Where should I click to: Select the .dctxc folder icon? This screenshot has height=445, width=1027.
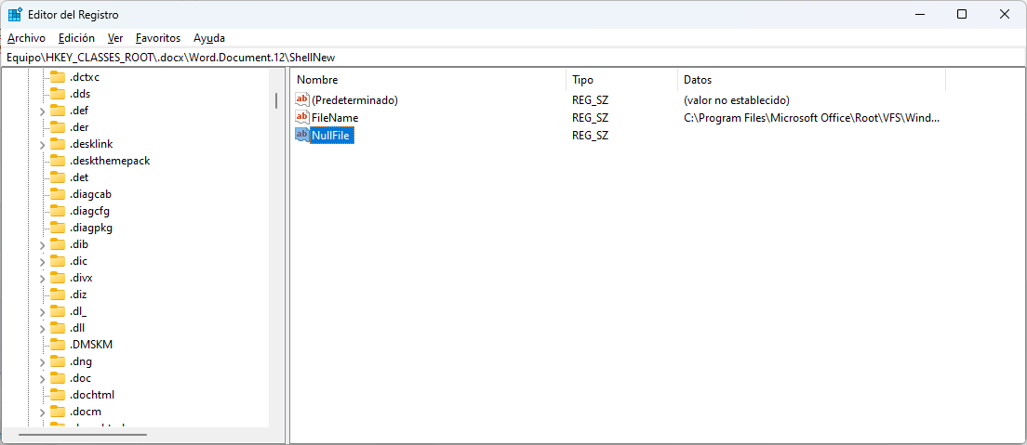(59, 76)
